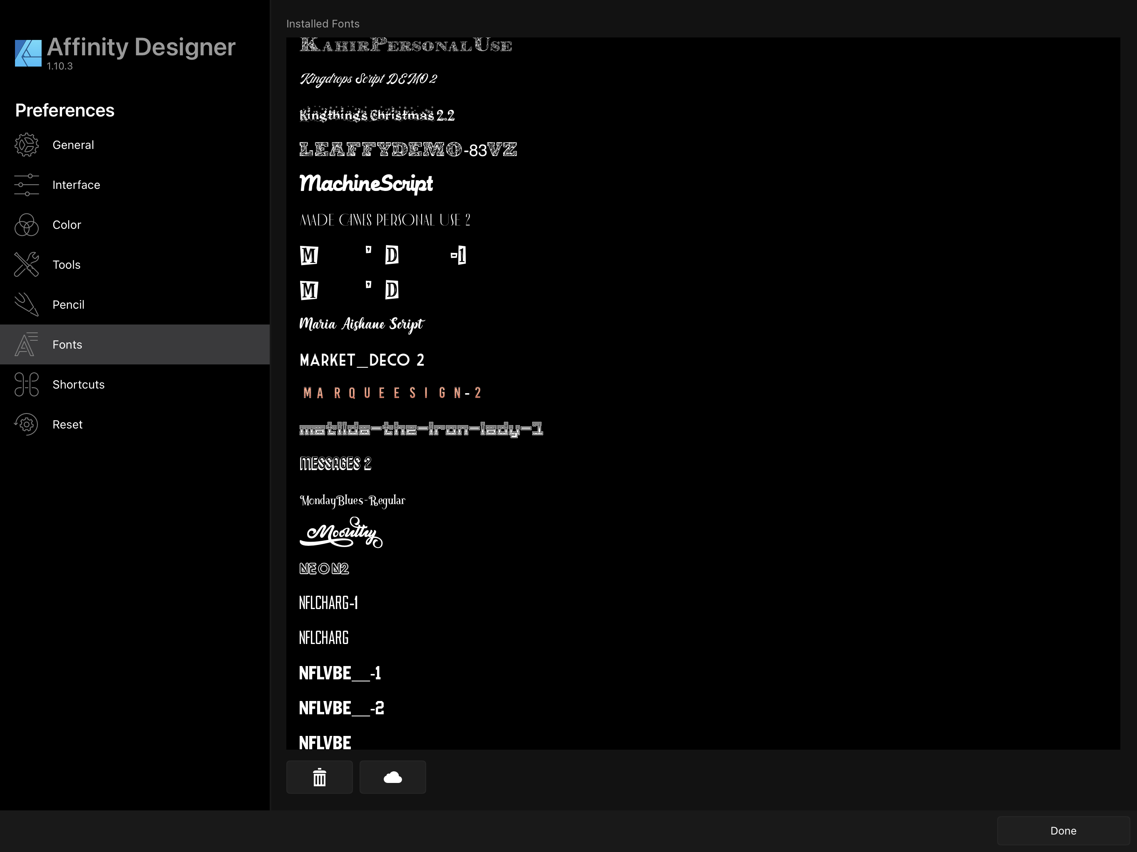This screenshot has height=852, width=1137.
Task: Select MADE CANIS PERSONAL USE 2 font
Action: point(385,220)
